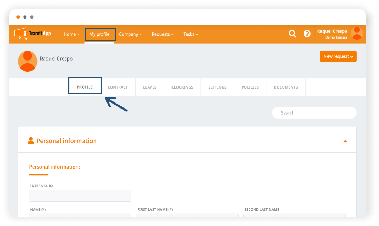Select My profile in navigation bar
The image size is (379, 226).
point(99,34)
